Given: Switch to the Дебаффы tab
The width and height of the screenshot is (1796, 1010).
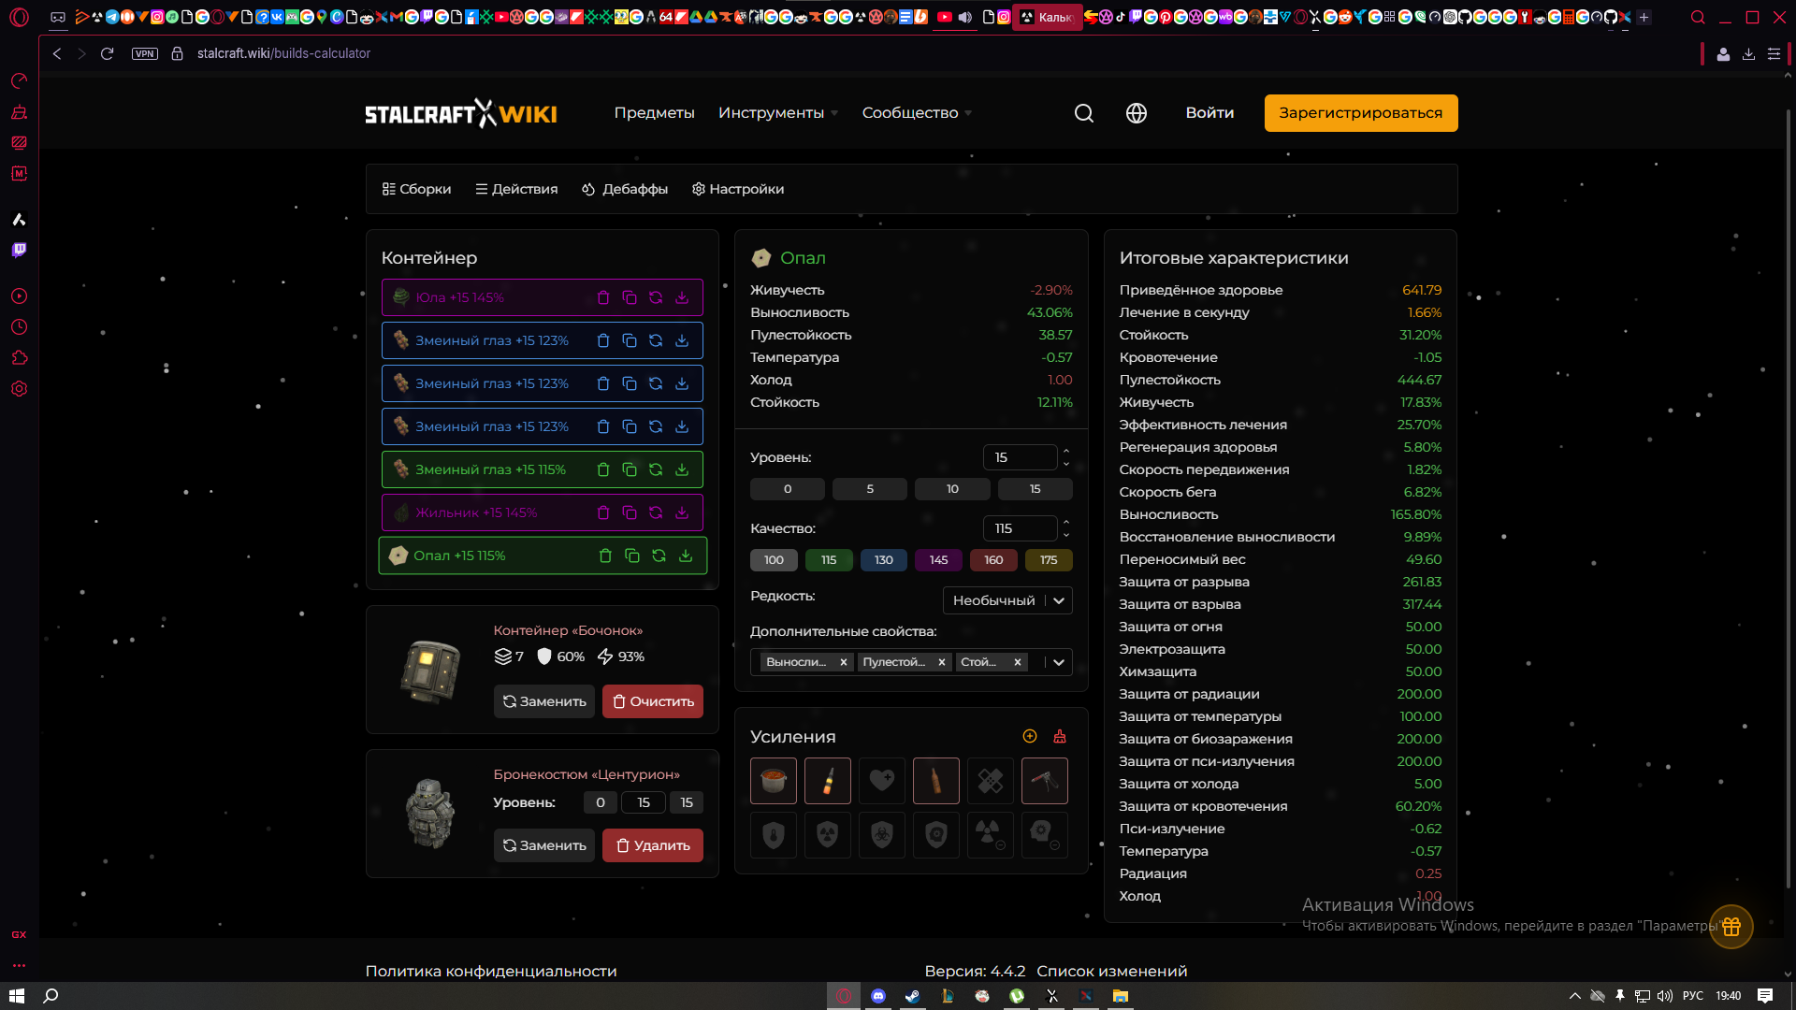Looking at the screenshot, I should 625,189.
